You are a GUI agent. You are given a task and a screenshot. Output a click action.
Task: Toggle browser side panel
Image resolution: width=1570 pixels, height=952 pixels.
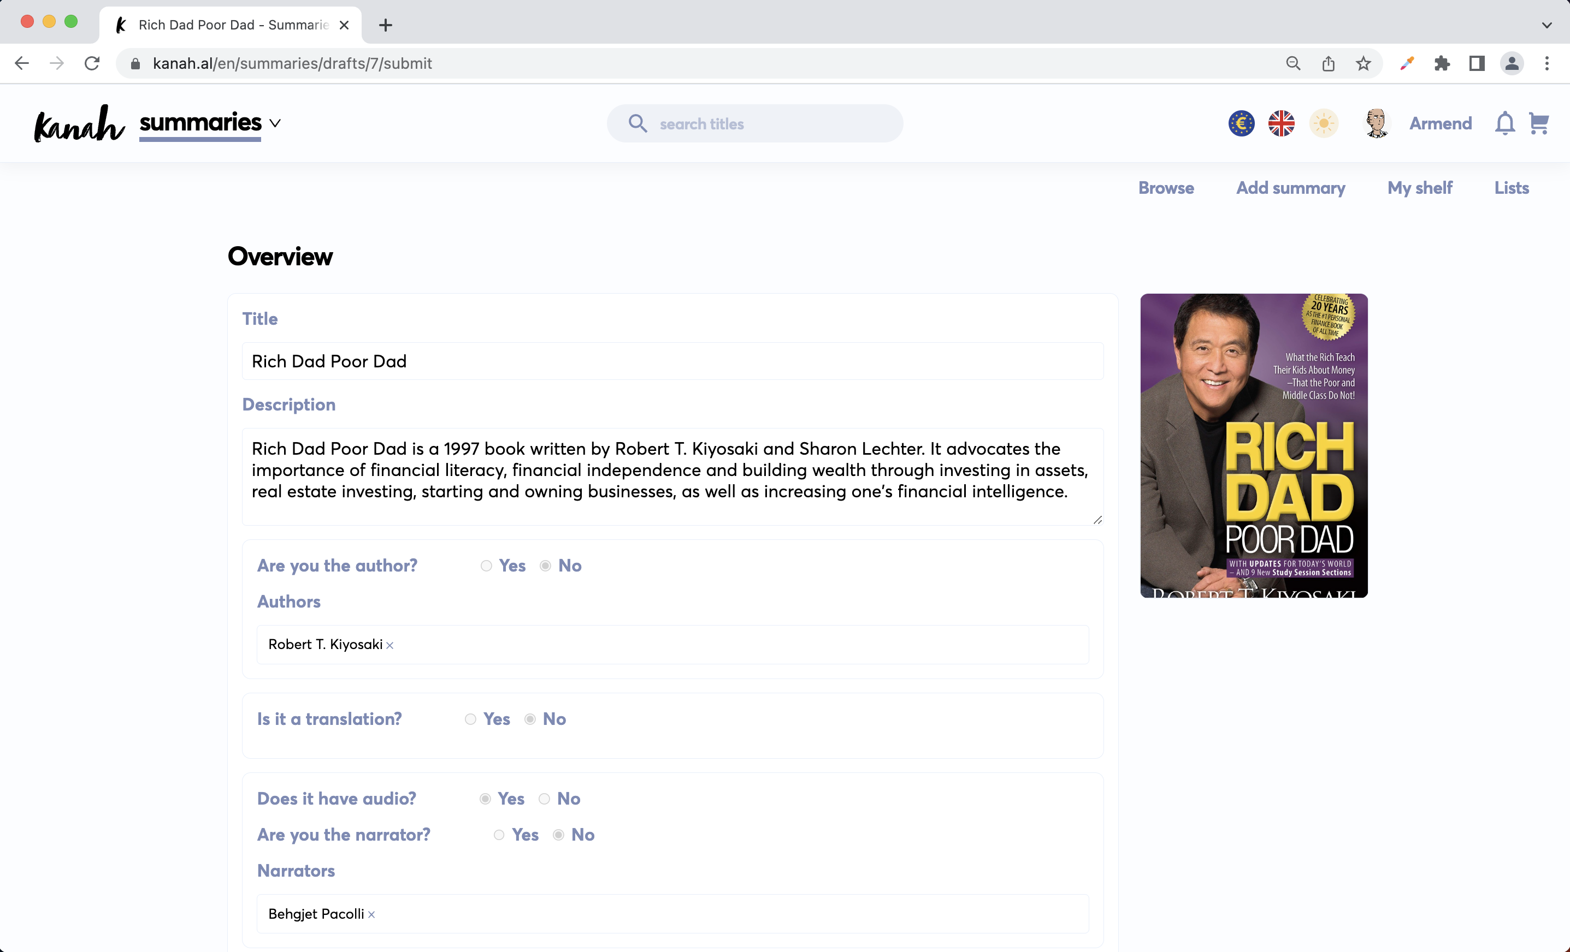(1477, 63)
